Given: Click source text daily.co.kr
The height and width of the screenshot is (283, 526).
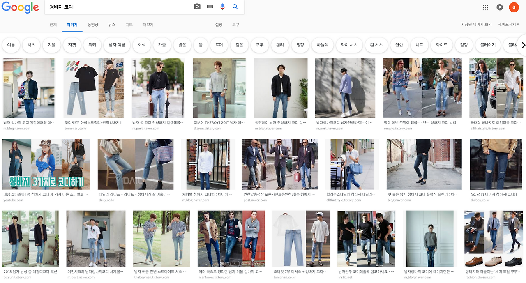Looking at the screenshot, I should (x=107, y=200).
